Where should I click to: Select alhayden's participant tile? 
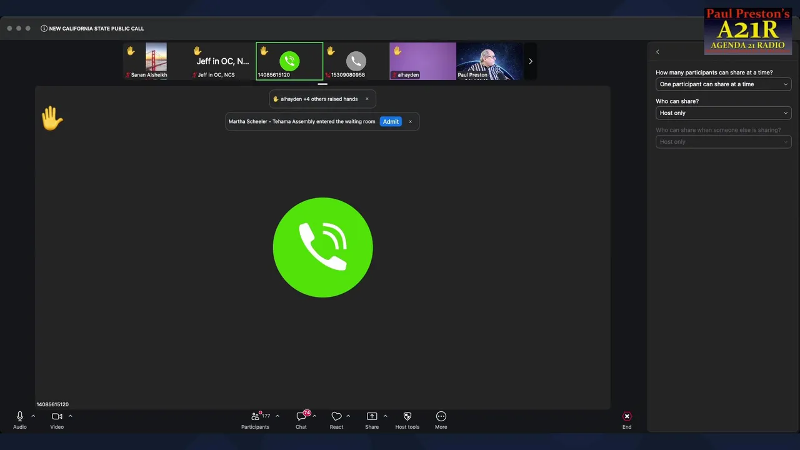point(423,61)
